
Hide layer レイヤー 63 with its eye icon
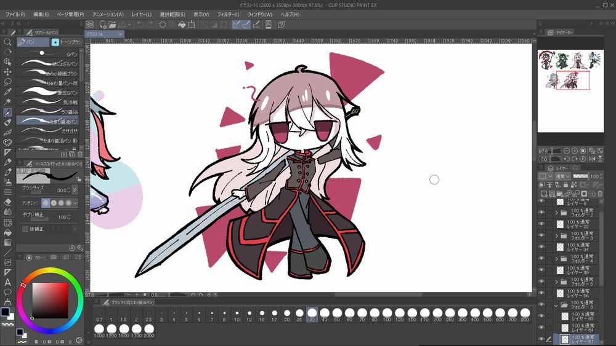click(541, 316)
